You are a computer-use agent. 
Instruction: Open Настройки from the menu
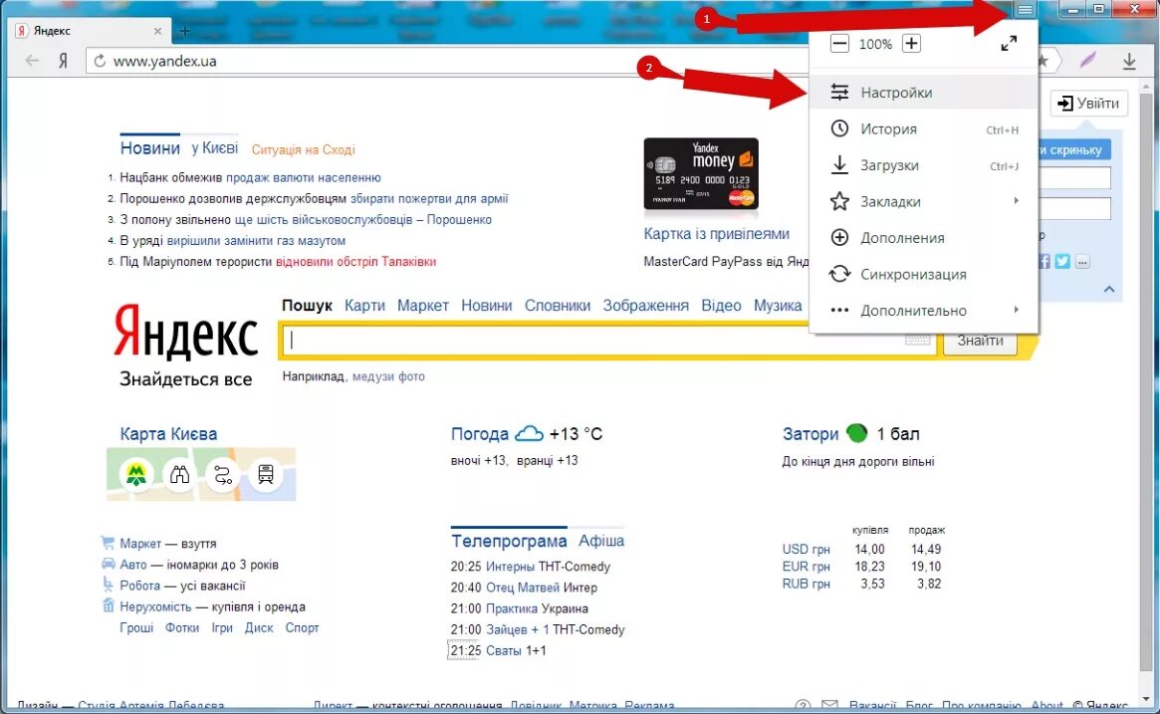pyautogui.click(x=923, y=93)
